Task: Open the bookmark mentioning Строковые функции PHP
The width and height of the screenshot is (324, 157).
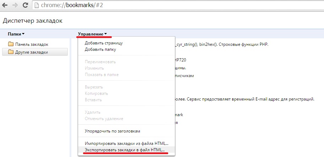Action: tap(220, 44)
